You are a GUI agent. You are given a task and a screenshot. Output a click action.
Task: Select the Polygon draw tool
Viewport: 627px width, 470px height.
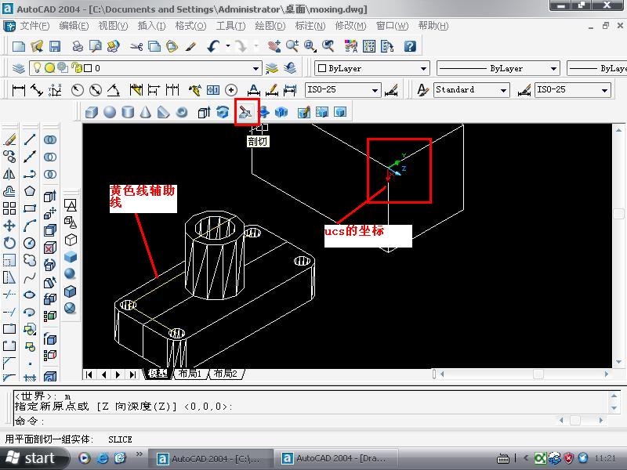pos(30,191)
